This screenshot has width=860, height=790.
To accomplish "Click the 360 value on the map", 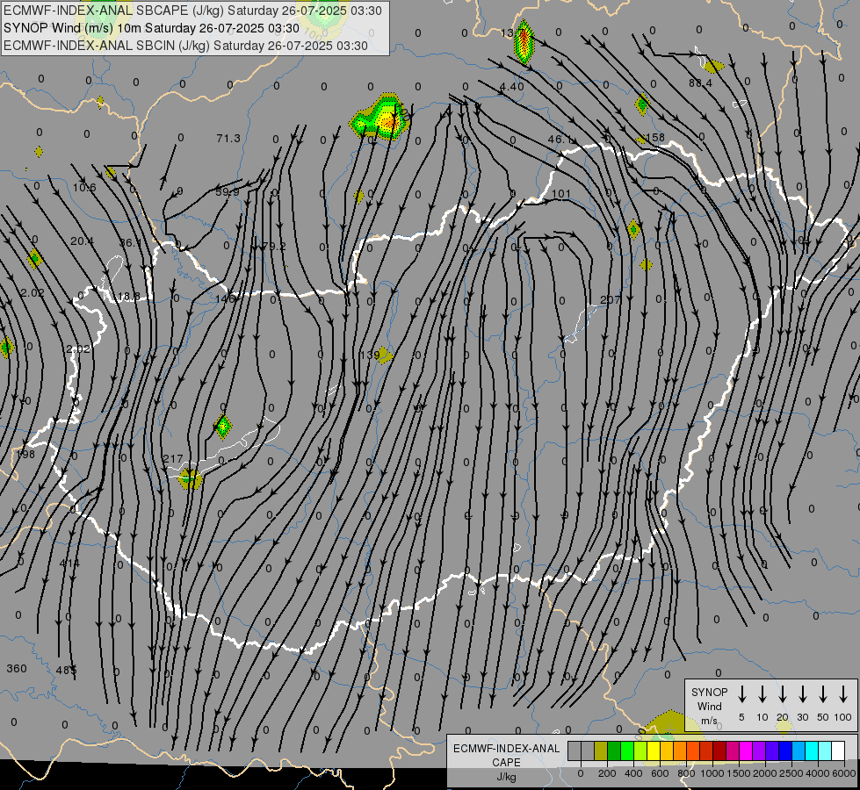I will click(17, 668).
